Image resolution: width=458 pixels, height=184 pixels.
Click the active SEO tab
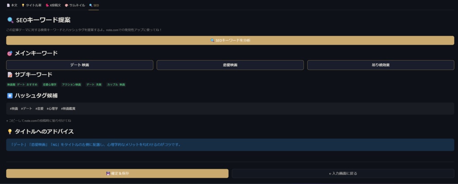pos(94,5)
